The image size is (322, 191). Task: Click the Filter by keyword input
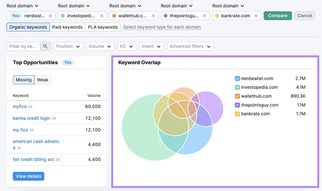24,46
